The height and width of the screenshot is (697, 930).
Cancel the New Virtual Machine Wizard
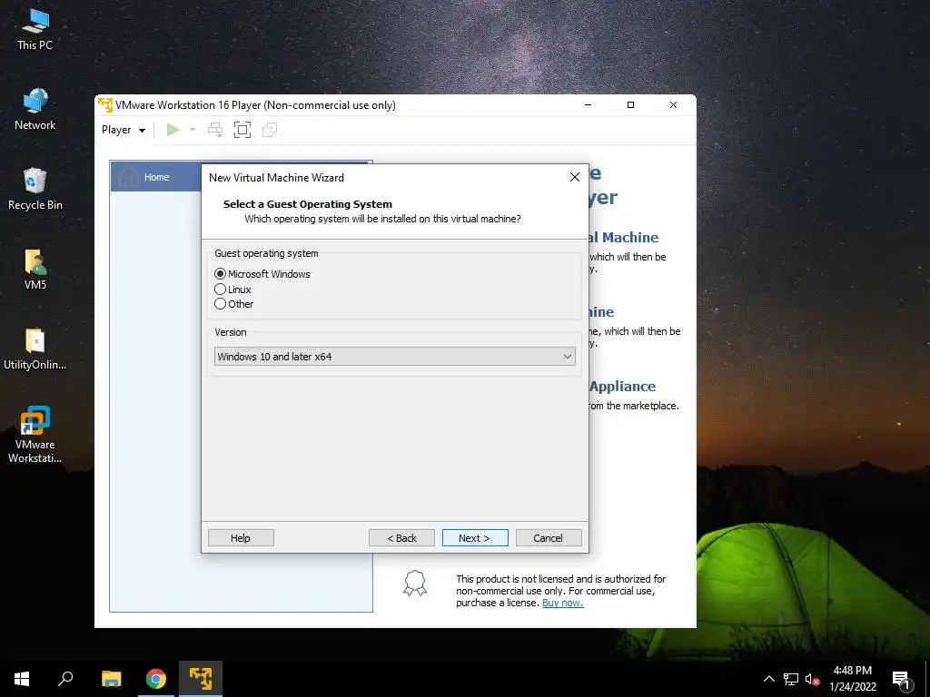tap(549, 537)
